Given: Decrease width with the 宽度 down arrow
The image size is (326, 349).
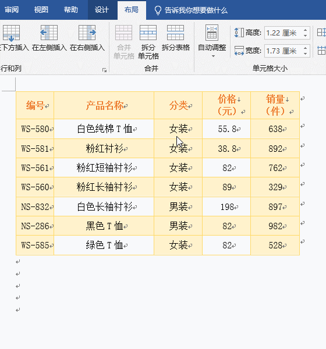Looking at the screenshot, I should tap(305, 54).
